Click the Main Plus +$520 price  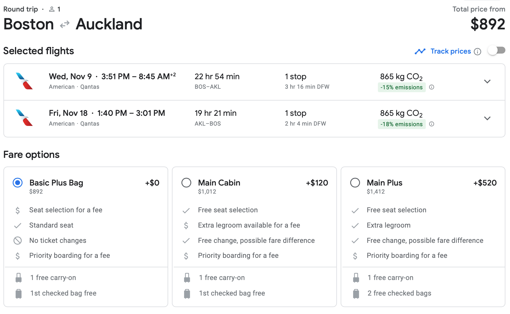pyautogui.click(x=485, y=183)
